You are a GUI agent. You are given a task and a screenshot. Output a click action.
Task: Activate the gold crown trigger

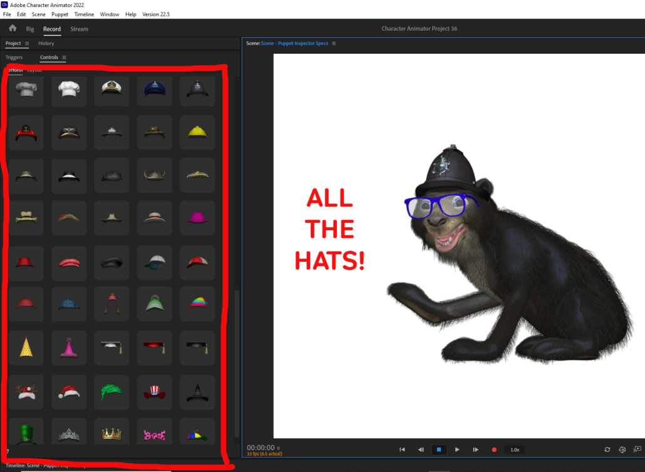pos(112,432)
